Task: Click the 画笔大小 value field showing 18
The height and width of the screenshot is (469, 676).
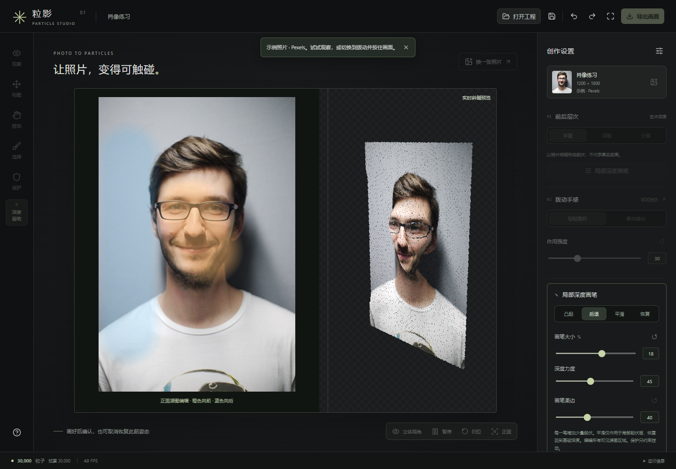Action: pyautogui.click(x=651, y=354)
